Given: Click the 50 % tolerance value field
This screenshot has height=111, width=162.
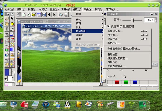Looking at the screenshot, I should click(x=149, y=20).
